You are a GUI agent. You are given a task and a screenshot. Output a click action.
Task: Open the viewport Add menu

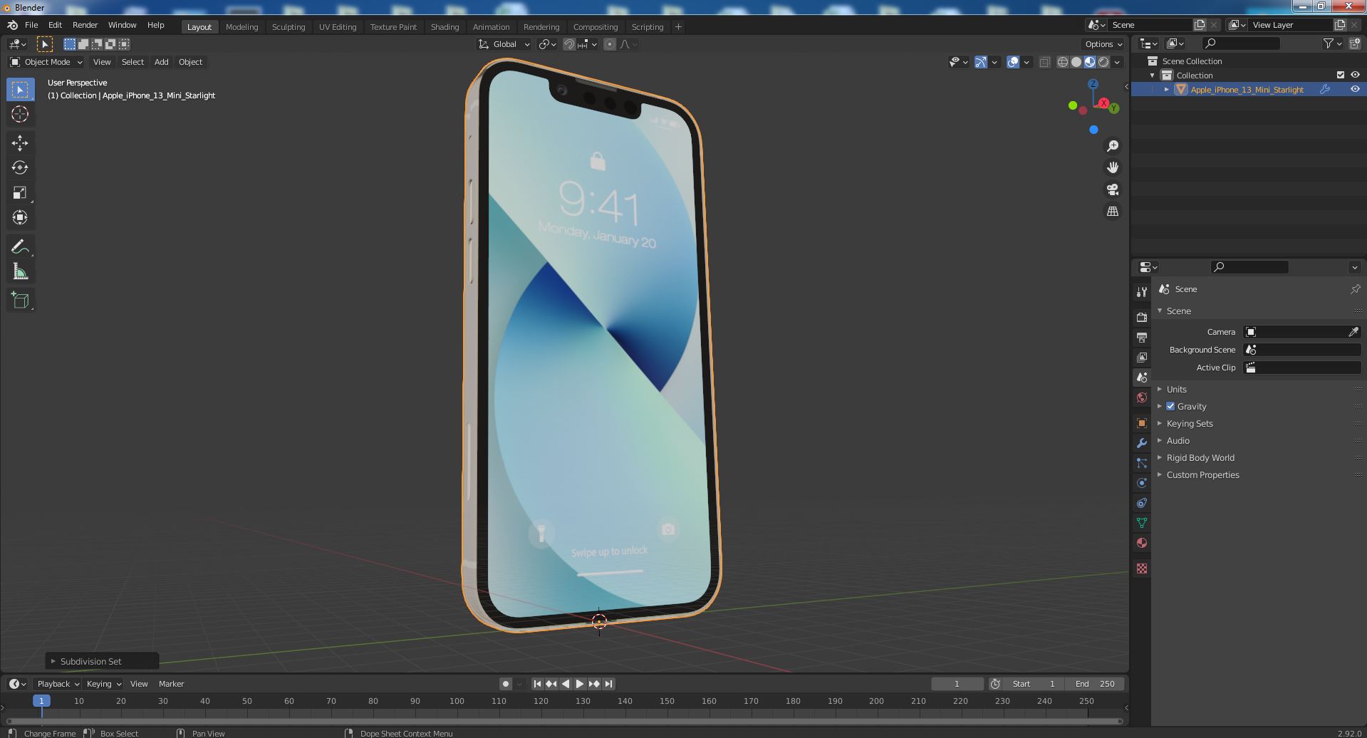(x=161, y=62)
